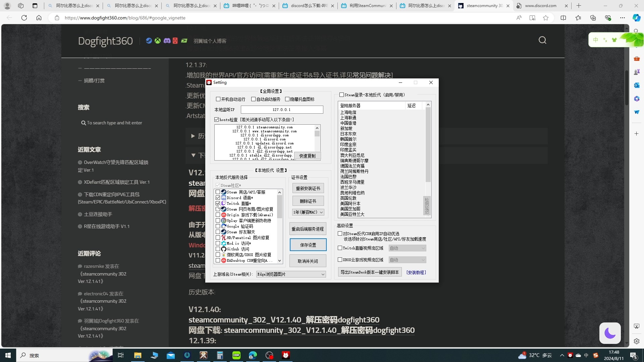This screenshot has width=644, height=362.
Task: Click scroll-down arrow of service list
Action: [279, 260]
